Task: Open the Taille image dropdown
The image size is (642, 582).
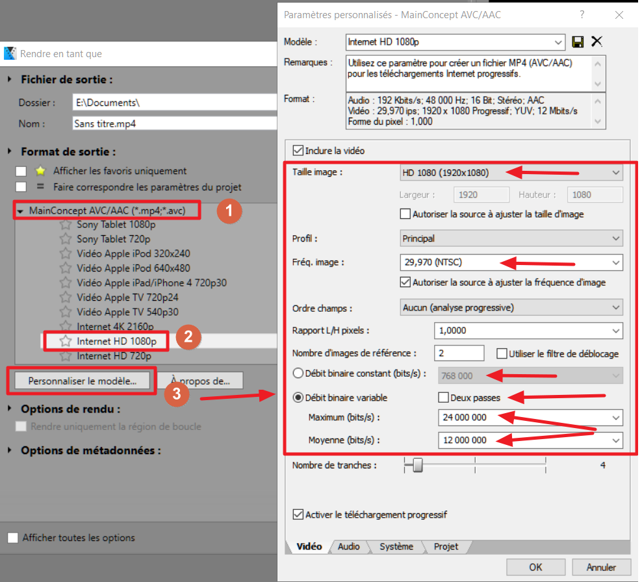Action: click(x=615, y=173)
